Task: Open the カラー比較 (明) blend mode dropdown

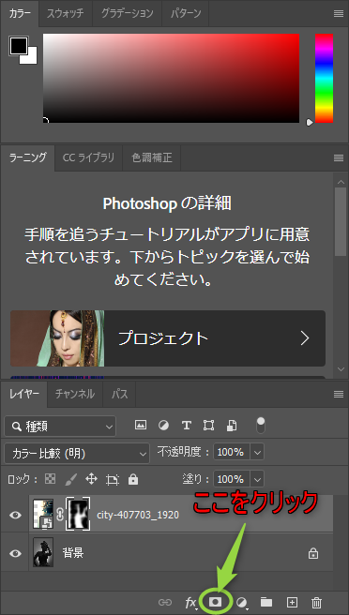Action: click(x=77, y=454)
